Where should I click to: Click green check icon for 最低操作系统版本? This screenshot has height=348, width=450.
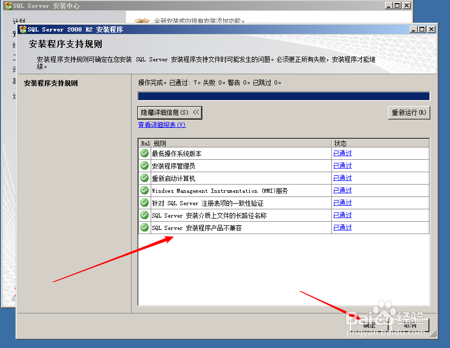(144, 153)
